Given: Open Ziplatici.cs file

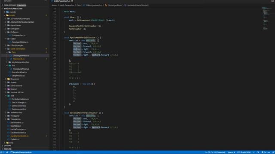Looking at the screenshot, I should coord(15,139).
